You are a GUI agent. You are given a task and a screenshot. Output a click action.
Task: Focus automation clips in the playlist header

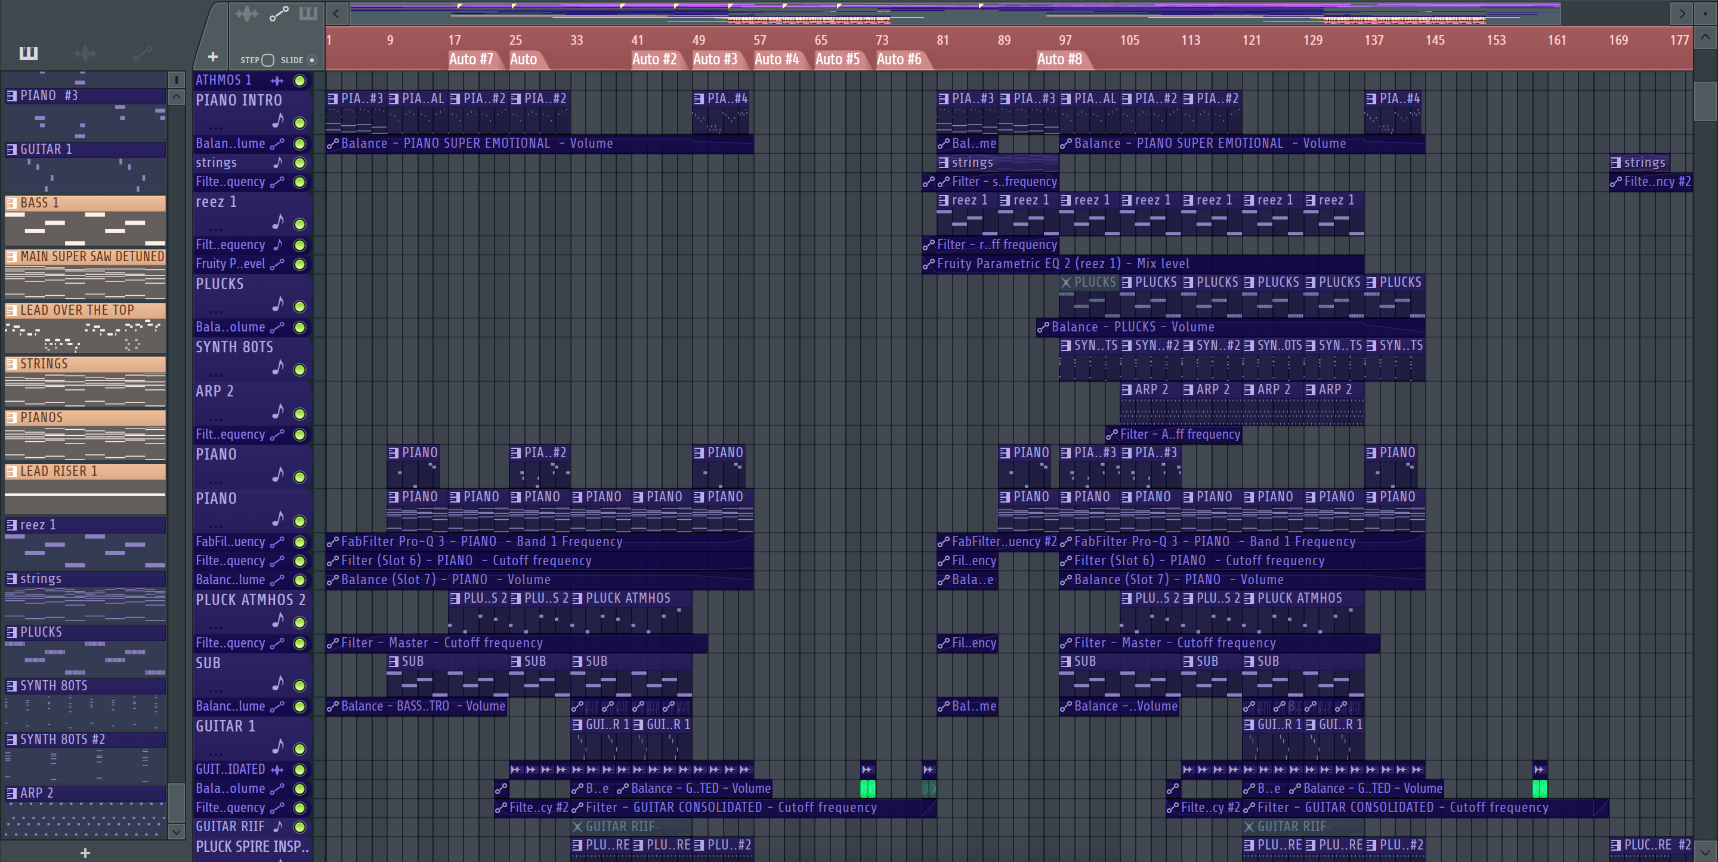tap(279, 13)
